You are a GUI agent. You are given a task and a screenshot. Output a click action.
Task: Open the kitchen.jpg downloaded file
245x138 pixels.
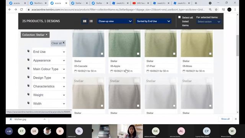[x=20, y=119]
